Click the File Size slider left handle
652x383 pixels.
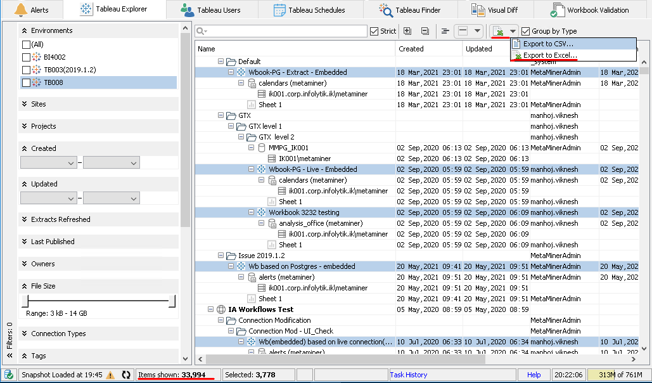(x=25, y=301)
